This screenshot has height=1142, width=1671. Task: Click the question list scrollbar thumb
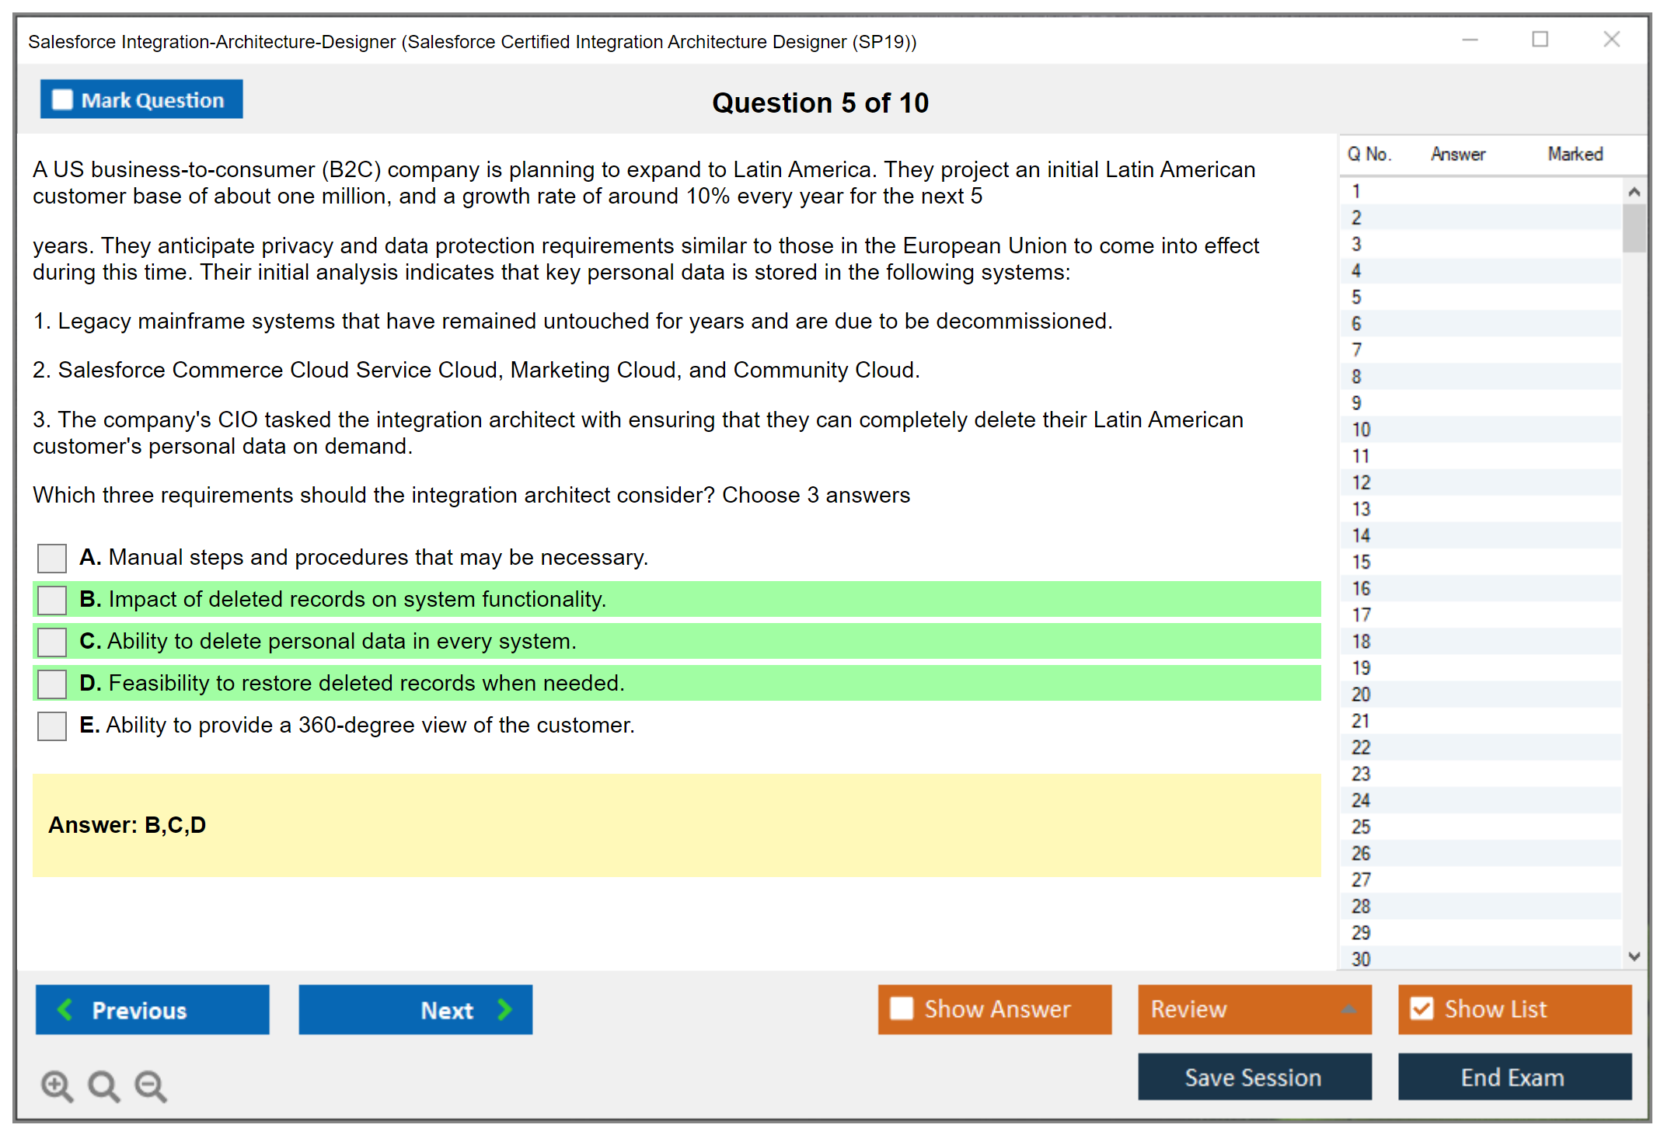pos(1634,228)
